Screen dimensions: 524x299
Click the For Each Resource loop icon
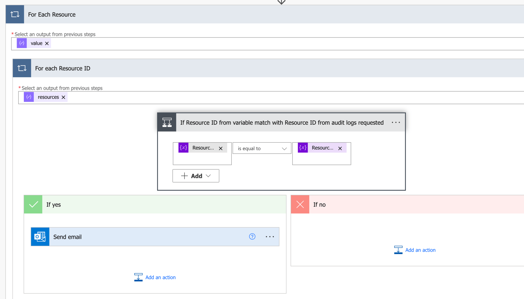(15, 14)
